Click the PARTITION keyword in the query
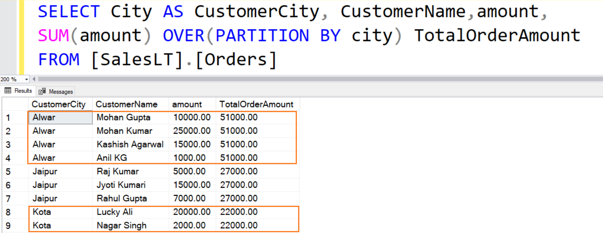Image resolution: width=603 pixels, height=233 pixels. [262, 36]
